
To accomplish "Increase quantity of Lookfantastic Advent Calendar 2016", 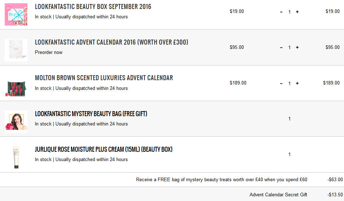I will tap(297, 47).
